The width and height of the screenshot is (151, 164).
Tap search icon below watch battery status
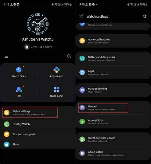(x=69, y=56)
